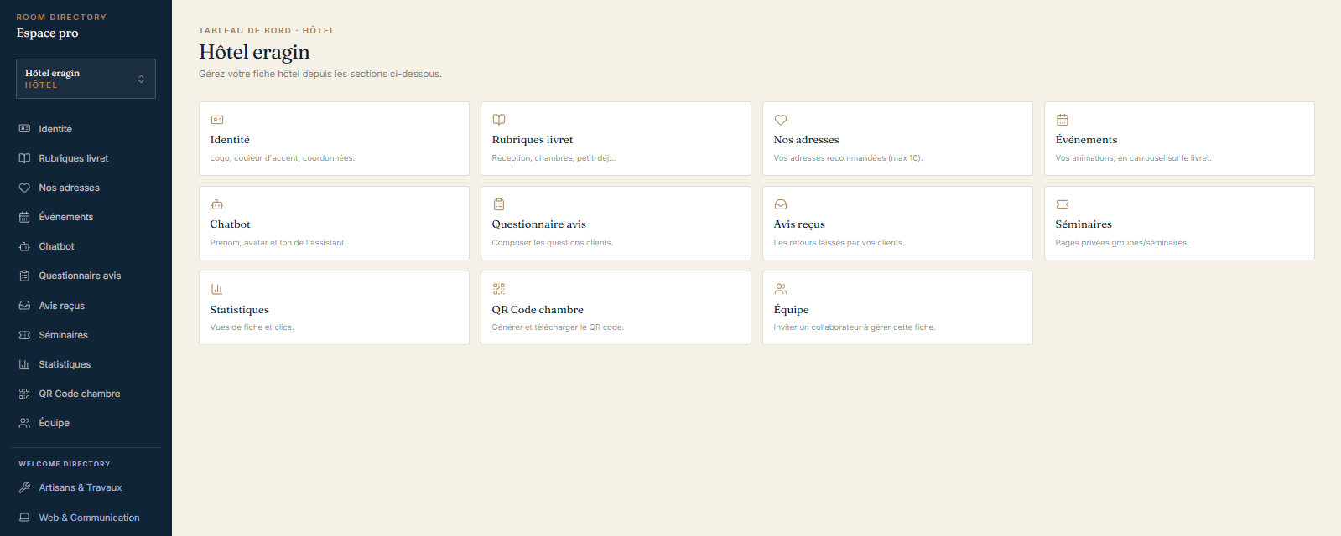The image size is (1341, 536).
Task: Click 'Composer les questions clients.' text
Action: [553, 243]
